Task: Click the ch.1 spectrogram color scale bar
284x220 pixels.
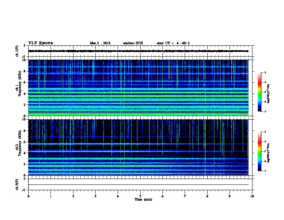Action: (259, 92)
